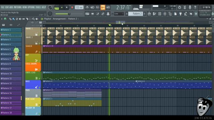This screenshot has width=214, height=120.
Task: Click the STEEL DRUMS track header
Action: pyautogui.click(x=33, y=67)
